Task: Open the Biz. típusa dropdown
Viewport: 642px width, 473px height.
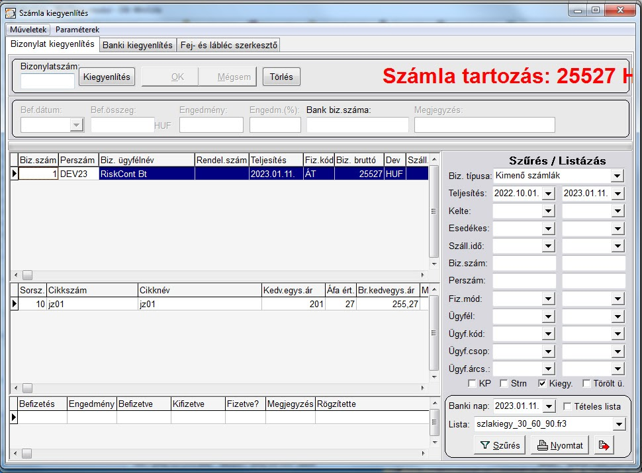Action: (617, 176)
